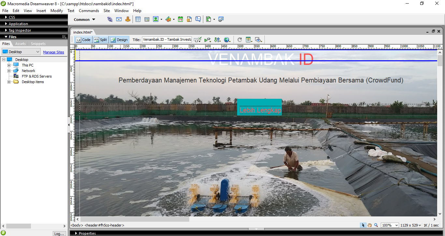The image size is (445, 236).
Task: Switch to the Snippets tab
Action: pos(38,43)
